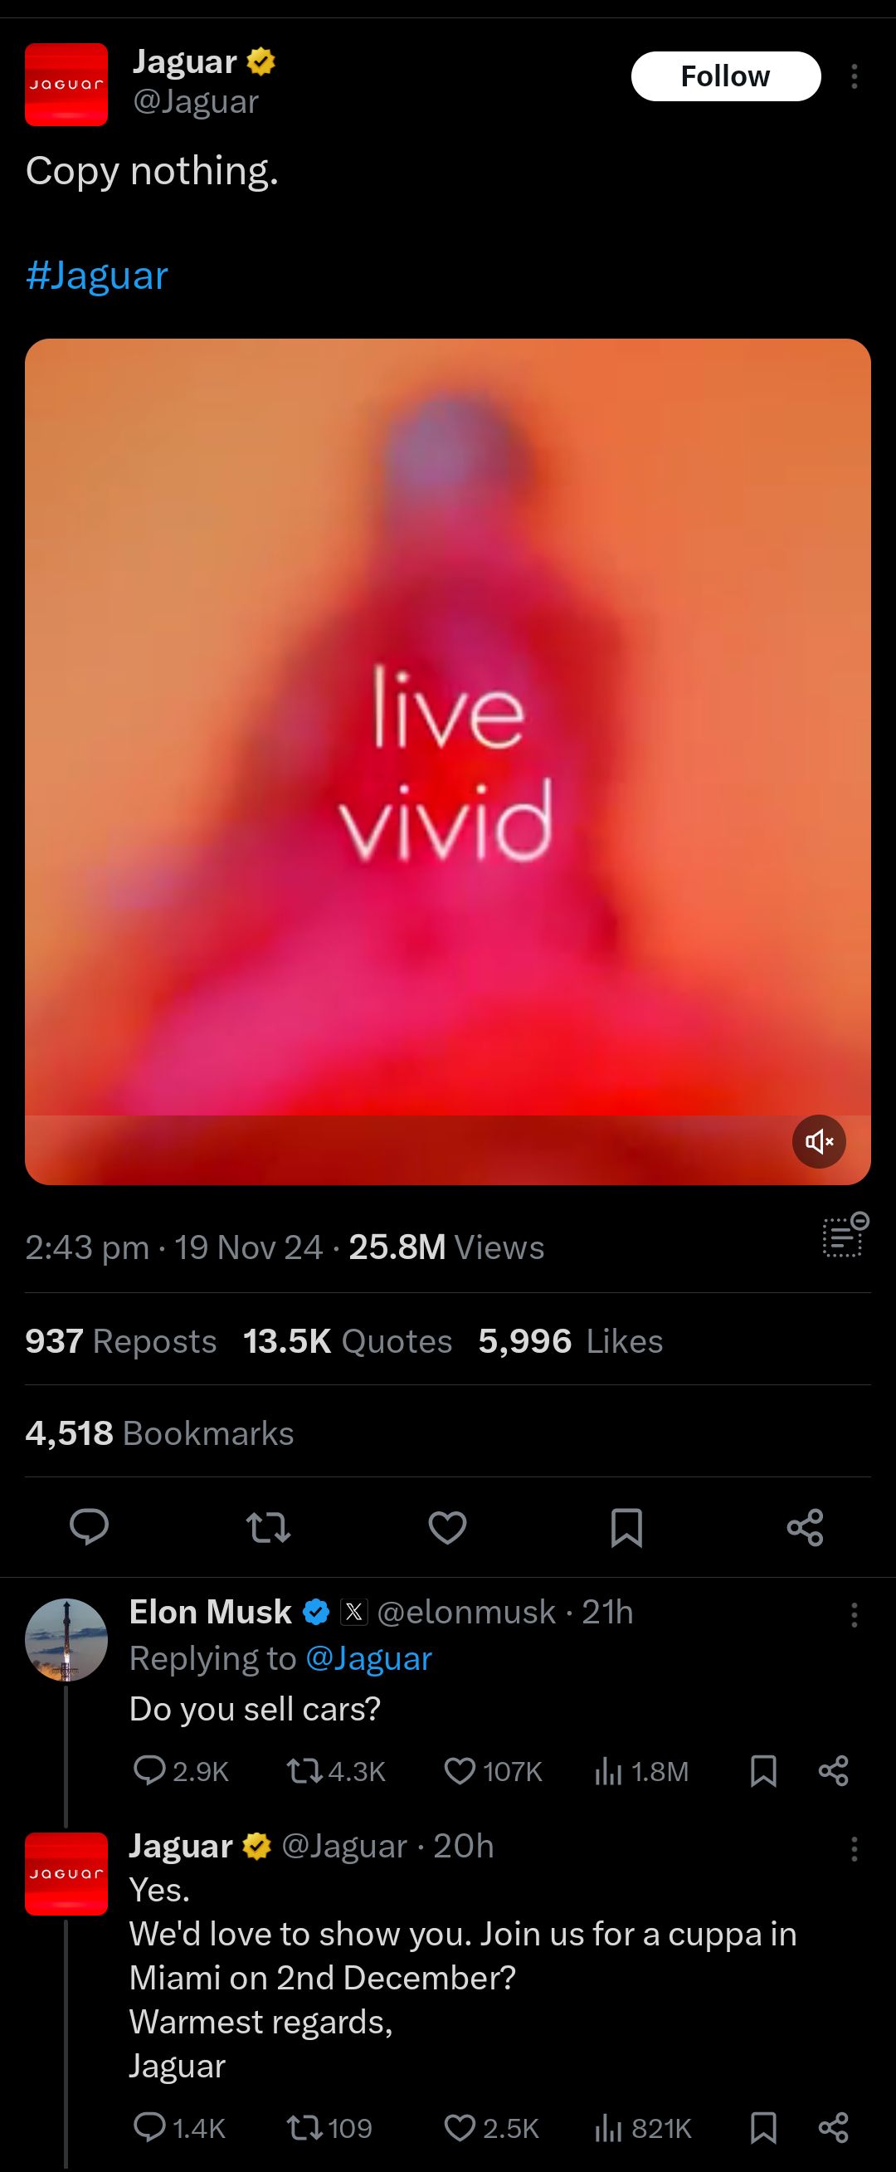Screen dimensions: 896x2172
Task: Open Elon Musk's profile avatar
Action: (x=66, y=1640)
